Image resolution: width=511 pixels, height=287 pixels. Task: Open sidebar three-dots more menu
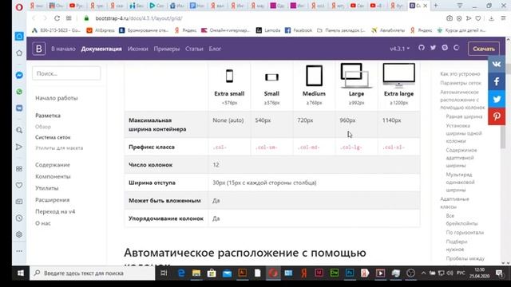[19, 251]
